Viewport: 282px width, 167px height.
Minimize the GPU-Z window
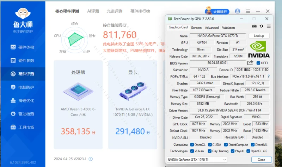(241, 19)
